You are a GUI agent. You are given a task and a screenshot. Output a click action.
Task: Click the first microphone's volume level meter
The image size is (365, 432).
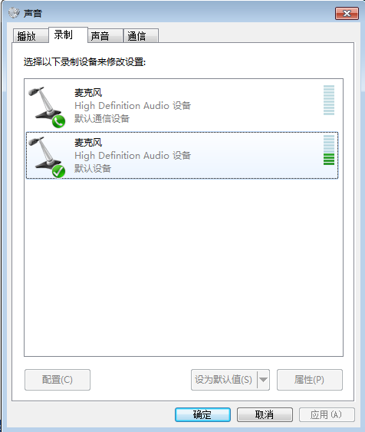pyautogui.click(x=329, y=100)
